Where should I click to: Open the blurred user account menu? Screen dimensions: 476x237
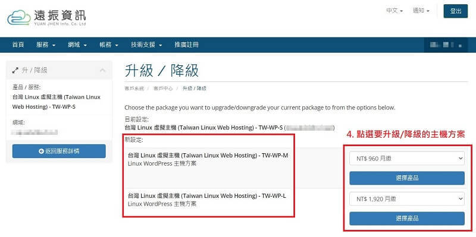(x=446, y=45)
